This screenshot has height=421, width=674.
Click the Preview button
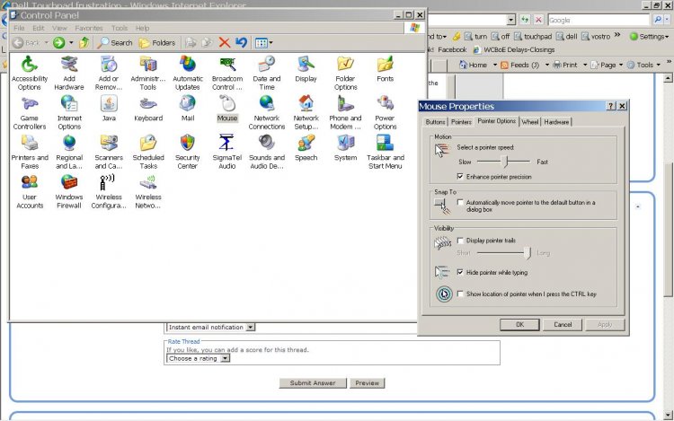tap(367, 382)
